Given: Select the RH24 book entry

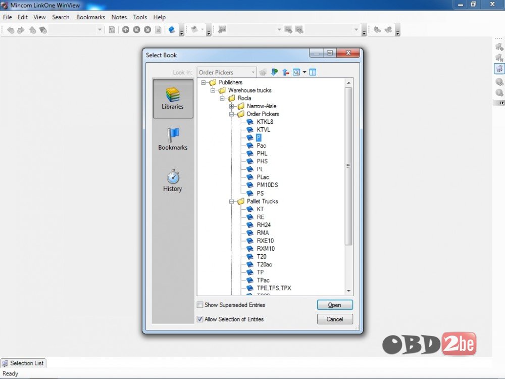Looking at the screenshot, I should click(x=264, y=225).
